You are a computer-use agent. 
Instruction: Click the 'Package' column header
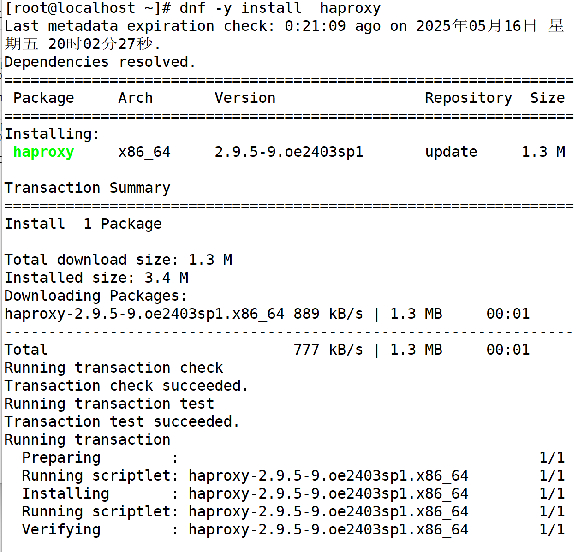coord(44,98)
